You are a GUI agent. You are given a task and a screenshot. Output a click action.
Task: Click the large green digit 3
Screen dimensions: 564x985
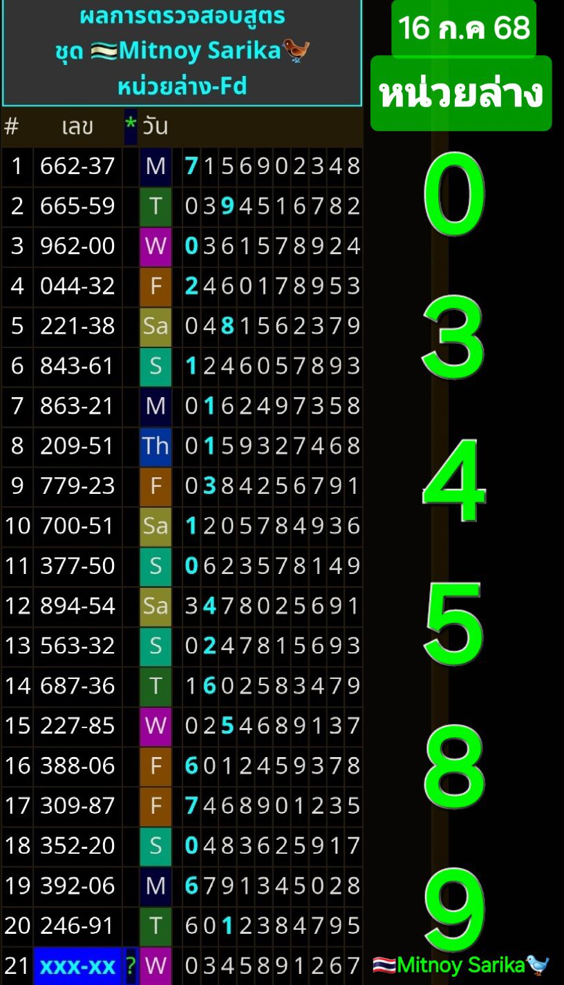tap(453, 338)
